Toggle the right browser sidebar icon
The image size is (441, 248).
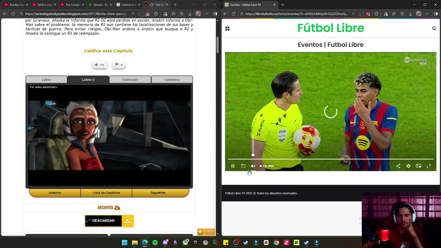click(435, 14)
